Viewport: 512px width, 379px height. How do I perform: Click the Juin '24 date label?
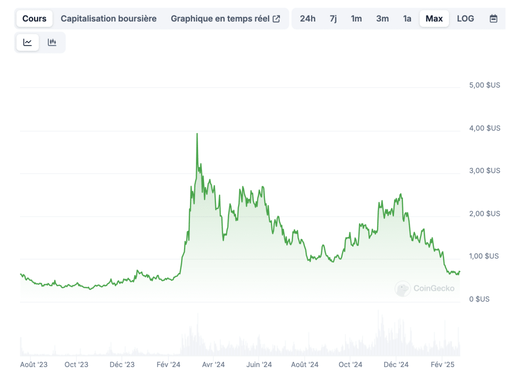point(259,364)
